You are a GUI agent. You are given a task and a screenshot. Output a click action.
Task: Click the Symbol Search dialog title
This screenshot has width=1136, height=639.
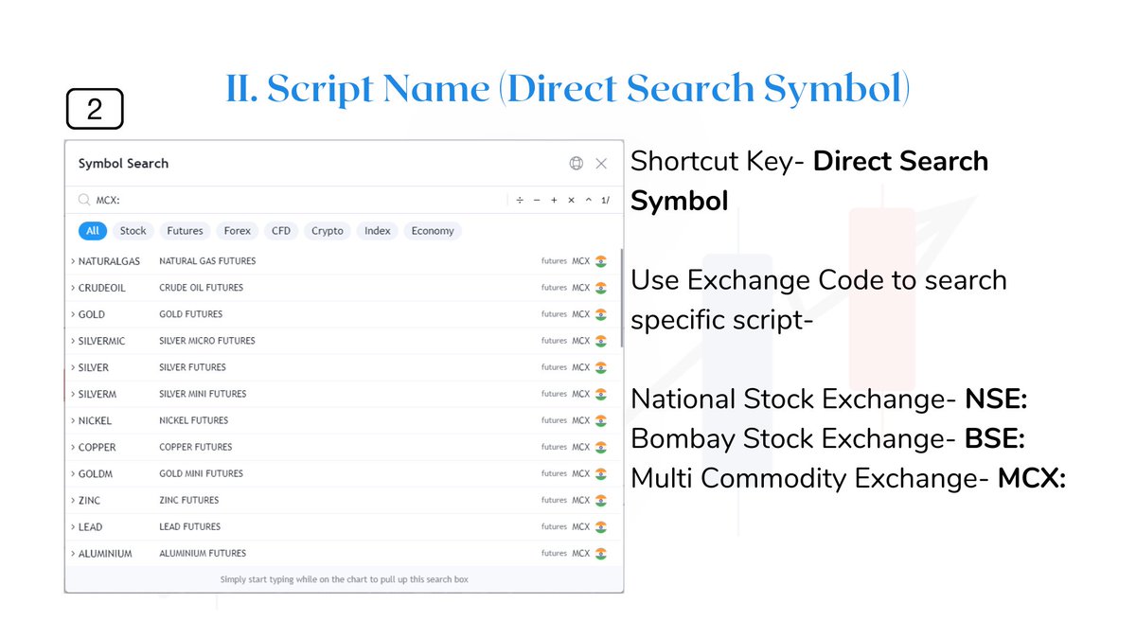(x=123, y=164)
